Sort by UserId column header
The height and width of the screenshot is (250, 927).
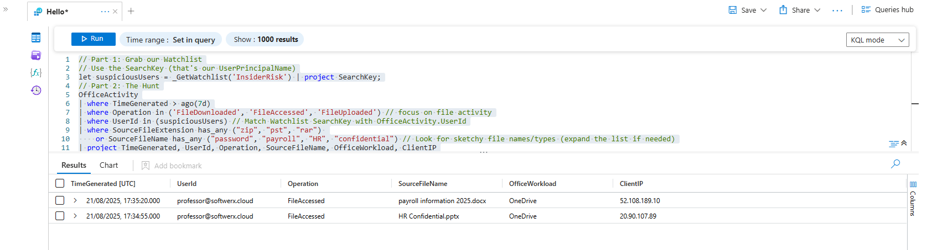coord(187,184)
